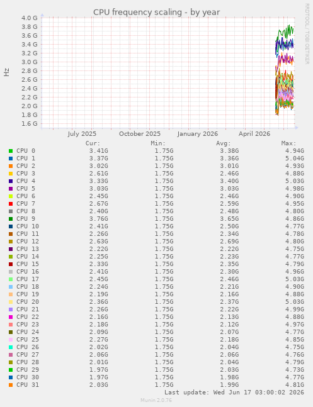Click the 'Max:' column header
The height and width of the screenshot is (407, 313).
click(288, 143)
